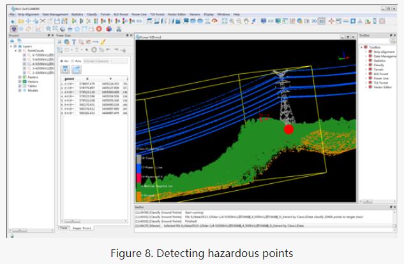Click the ALS Forest entry in ToolBox
Viewport: 404px width, 264px height.
[381, 74]
